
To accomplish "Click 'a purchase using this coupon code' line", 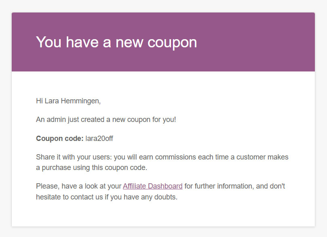I will [91, 168].
